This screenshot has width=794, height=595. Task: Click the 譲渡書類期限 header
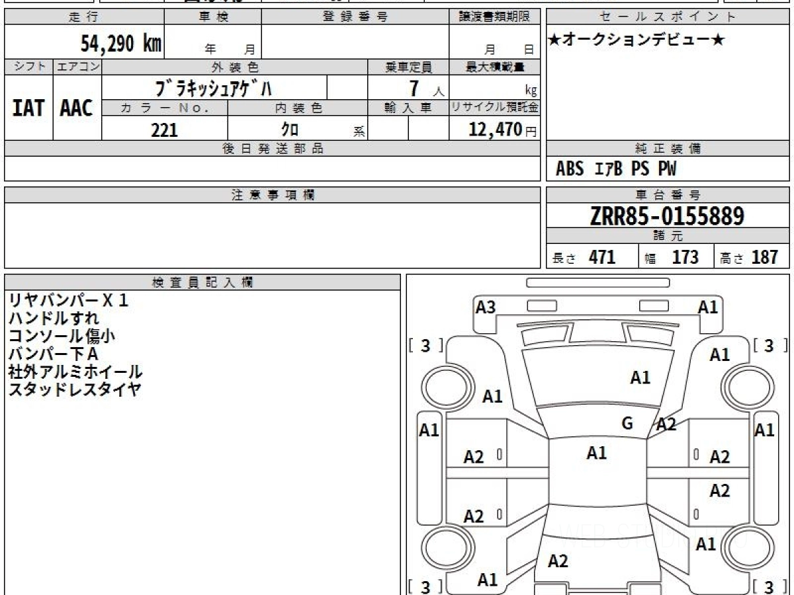494,17
